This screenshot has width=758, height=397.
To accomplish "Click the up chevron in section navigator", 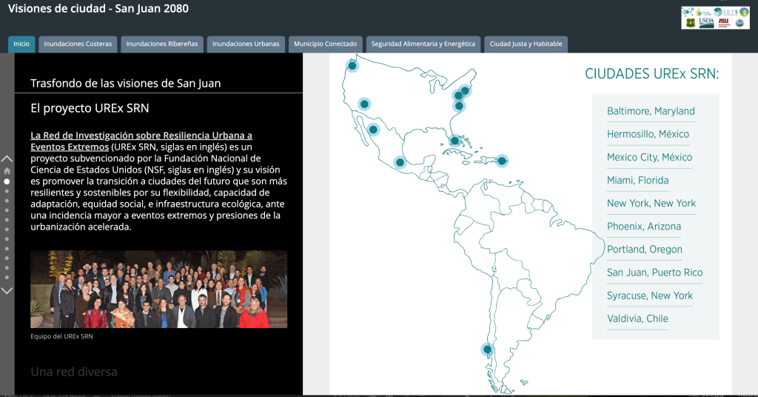I will click(7, 159).
